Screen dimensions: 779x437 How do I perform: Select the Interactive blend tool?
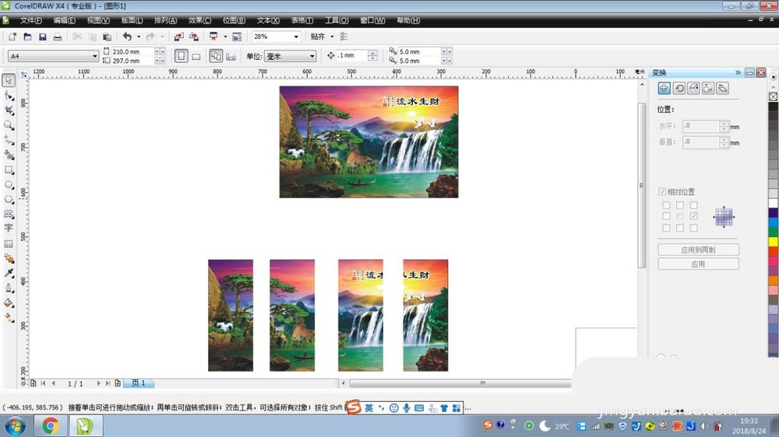point(9,258)
